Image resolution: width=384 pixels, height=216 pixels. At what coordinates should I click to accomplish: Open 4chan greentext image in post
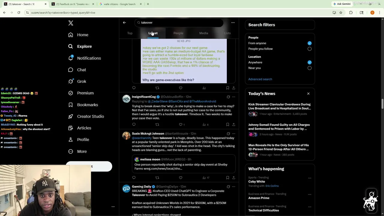(x=184, y=61)
